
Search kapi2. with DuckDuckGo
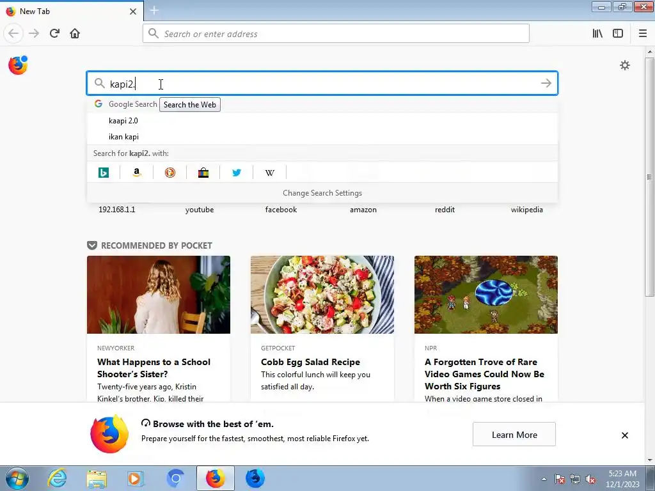170,172
